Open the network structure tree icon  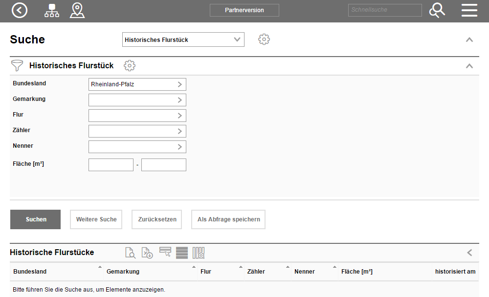51,10
